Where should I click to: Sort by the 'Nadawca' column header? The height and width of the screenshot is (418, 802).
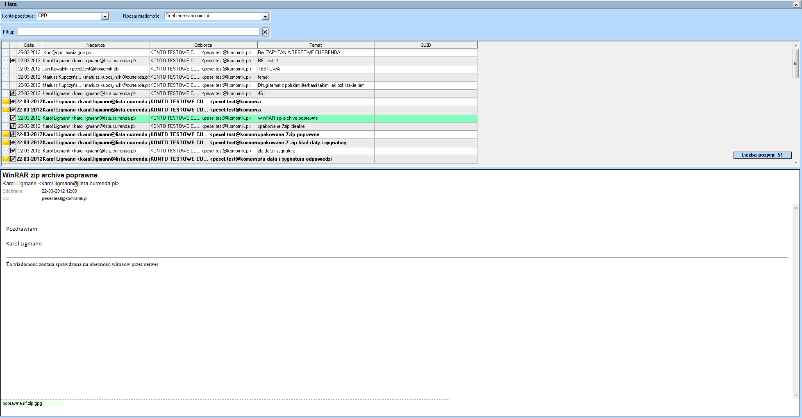[x=95, y=45]
